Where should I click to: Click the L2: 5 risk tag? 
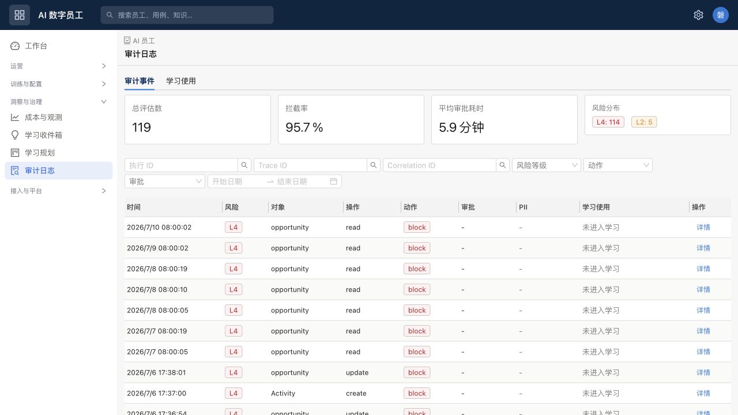point(644,122)
